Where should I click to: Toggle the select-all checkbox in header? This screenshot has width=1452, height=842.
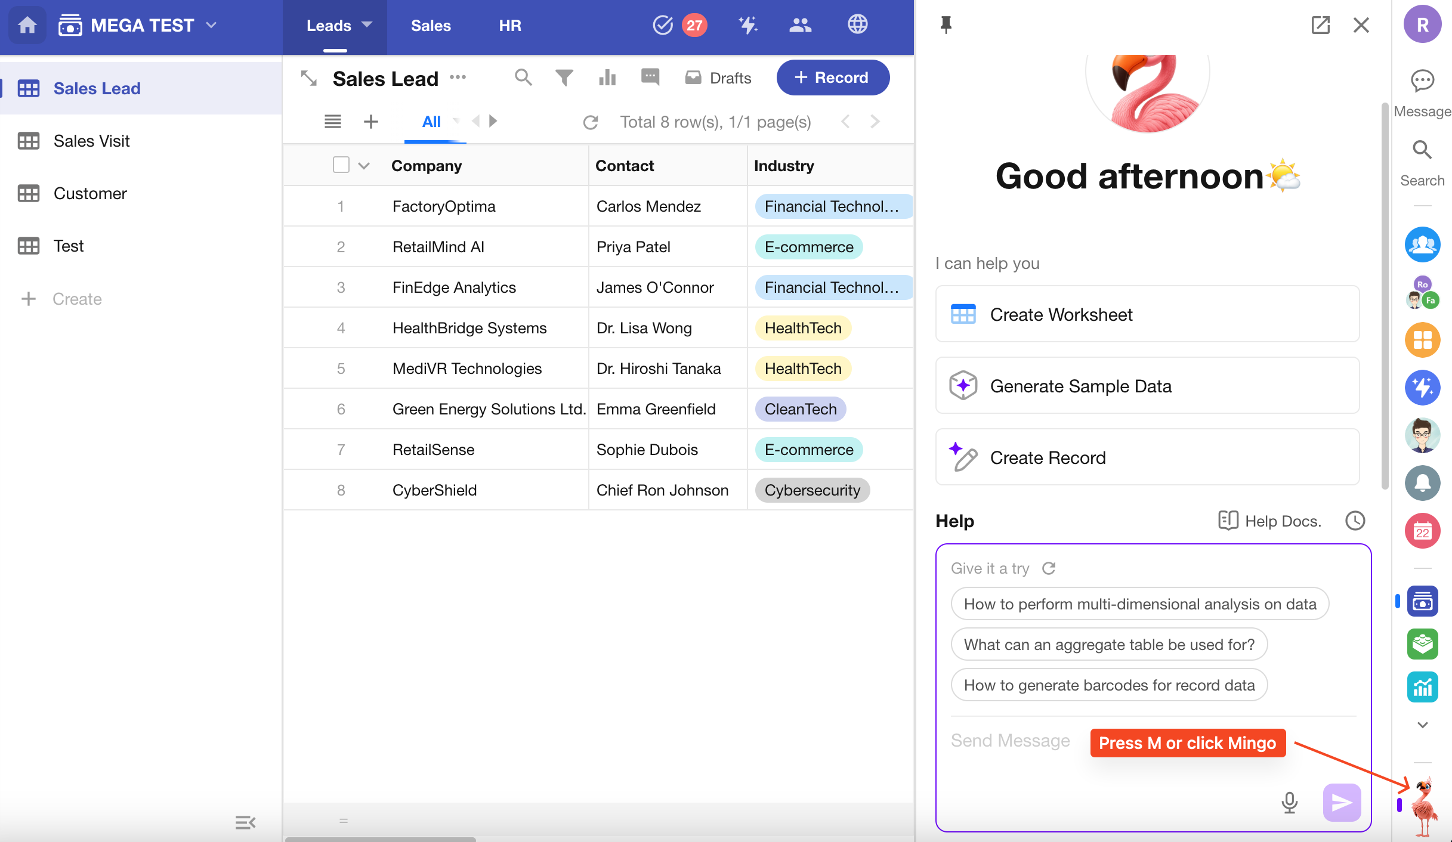click(x=341, y=165)
